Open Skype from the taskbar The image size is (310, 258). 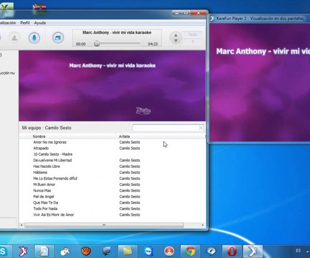4,251
